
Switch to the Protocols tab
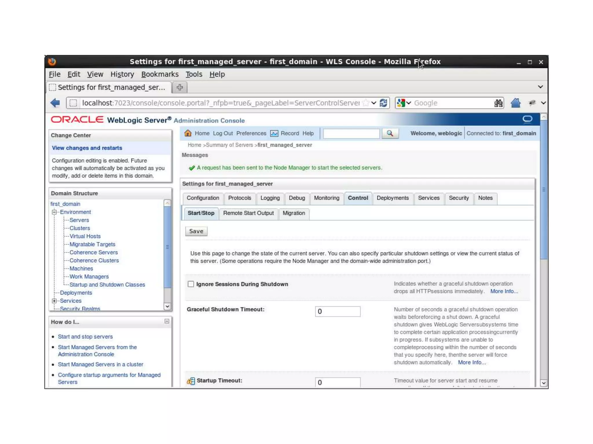(239, 198)
